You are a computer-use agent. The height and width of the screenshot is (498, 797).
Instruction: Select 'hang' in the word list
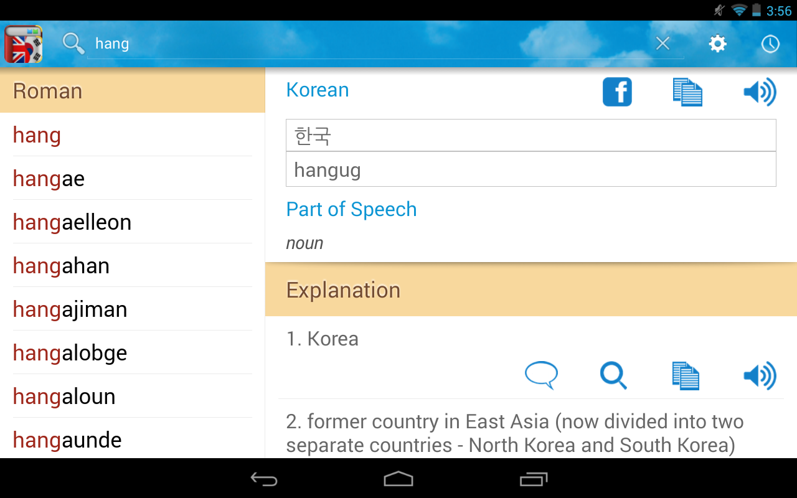pyautogui.click(x=133, y=135)
